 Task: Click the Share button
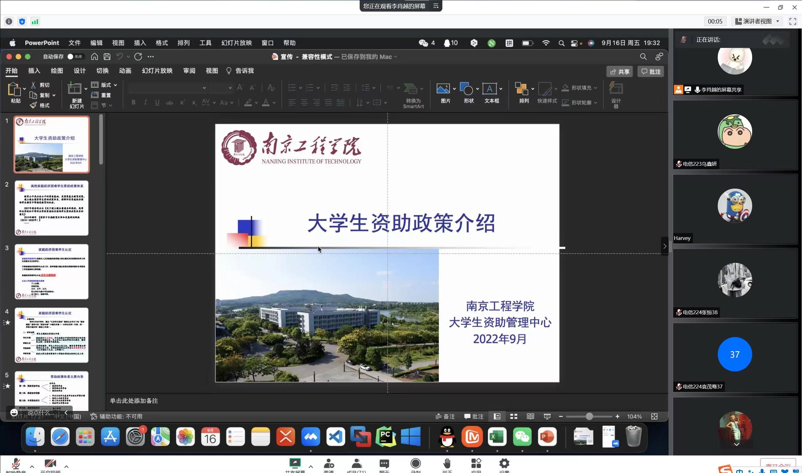coord(620,72)
